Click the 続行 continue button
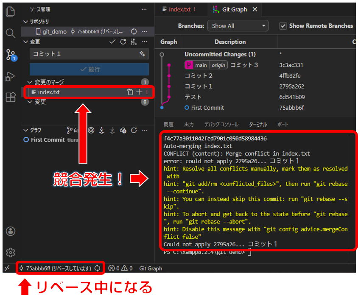Viewport: 361px width, 298px height. point(89,69)
